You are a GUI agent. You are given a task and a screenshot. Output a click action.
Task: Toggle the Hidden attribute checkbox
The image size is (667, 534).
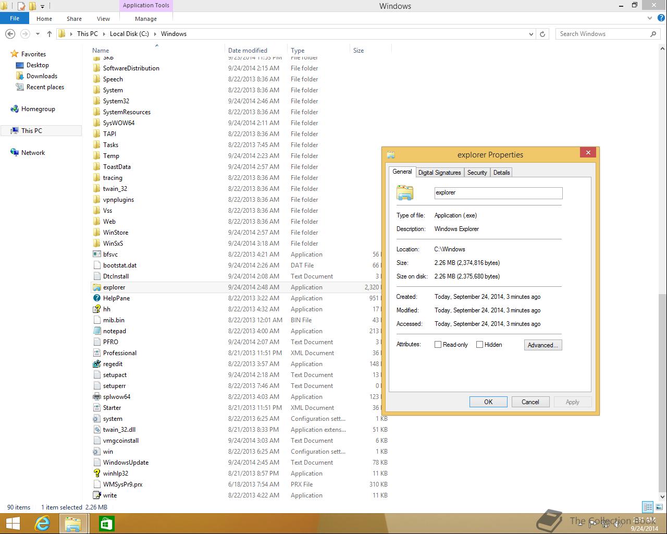click(x=480, y=345)
